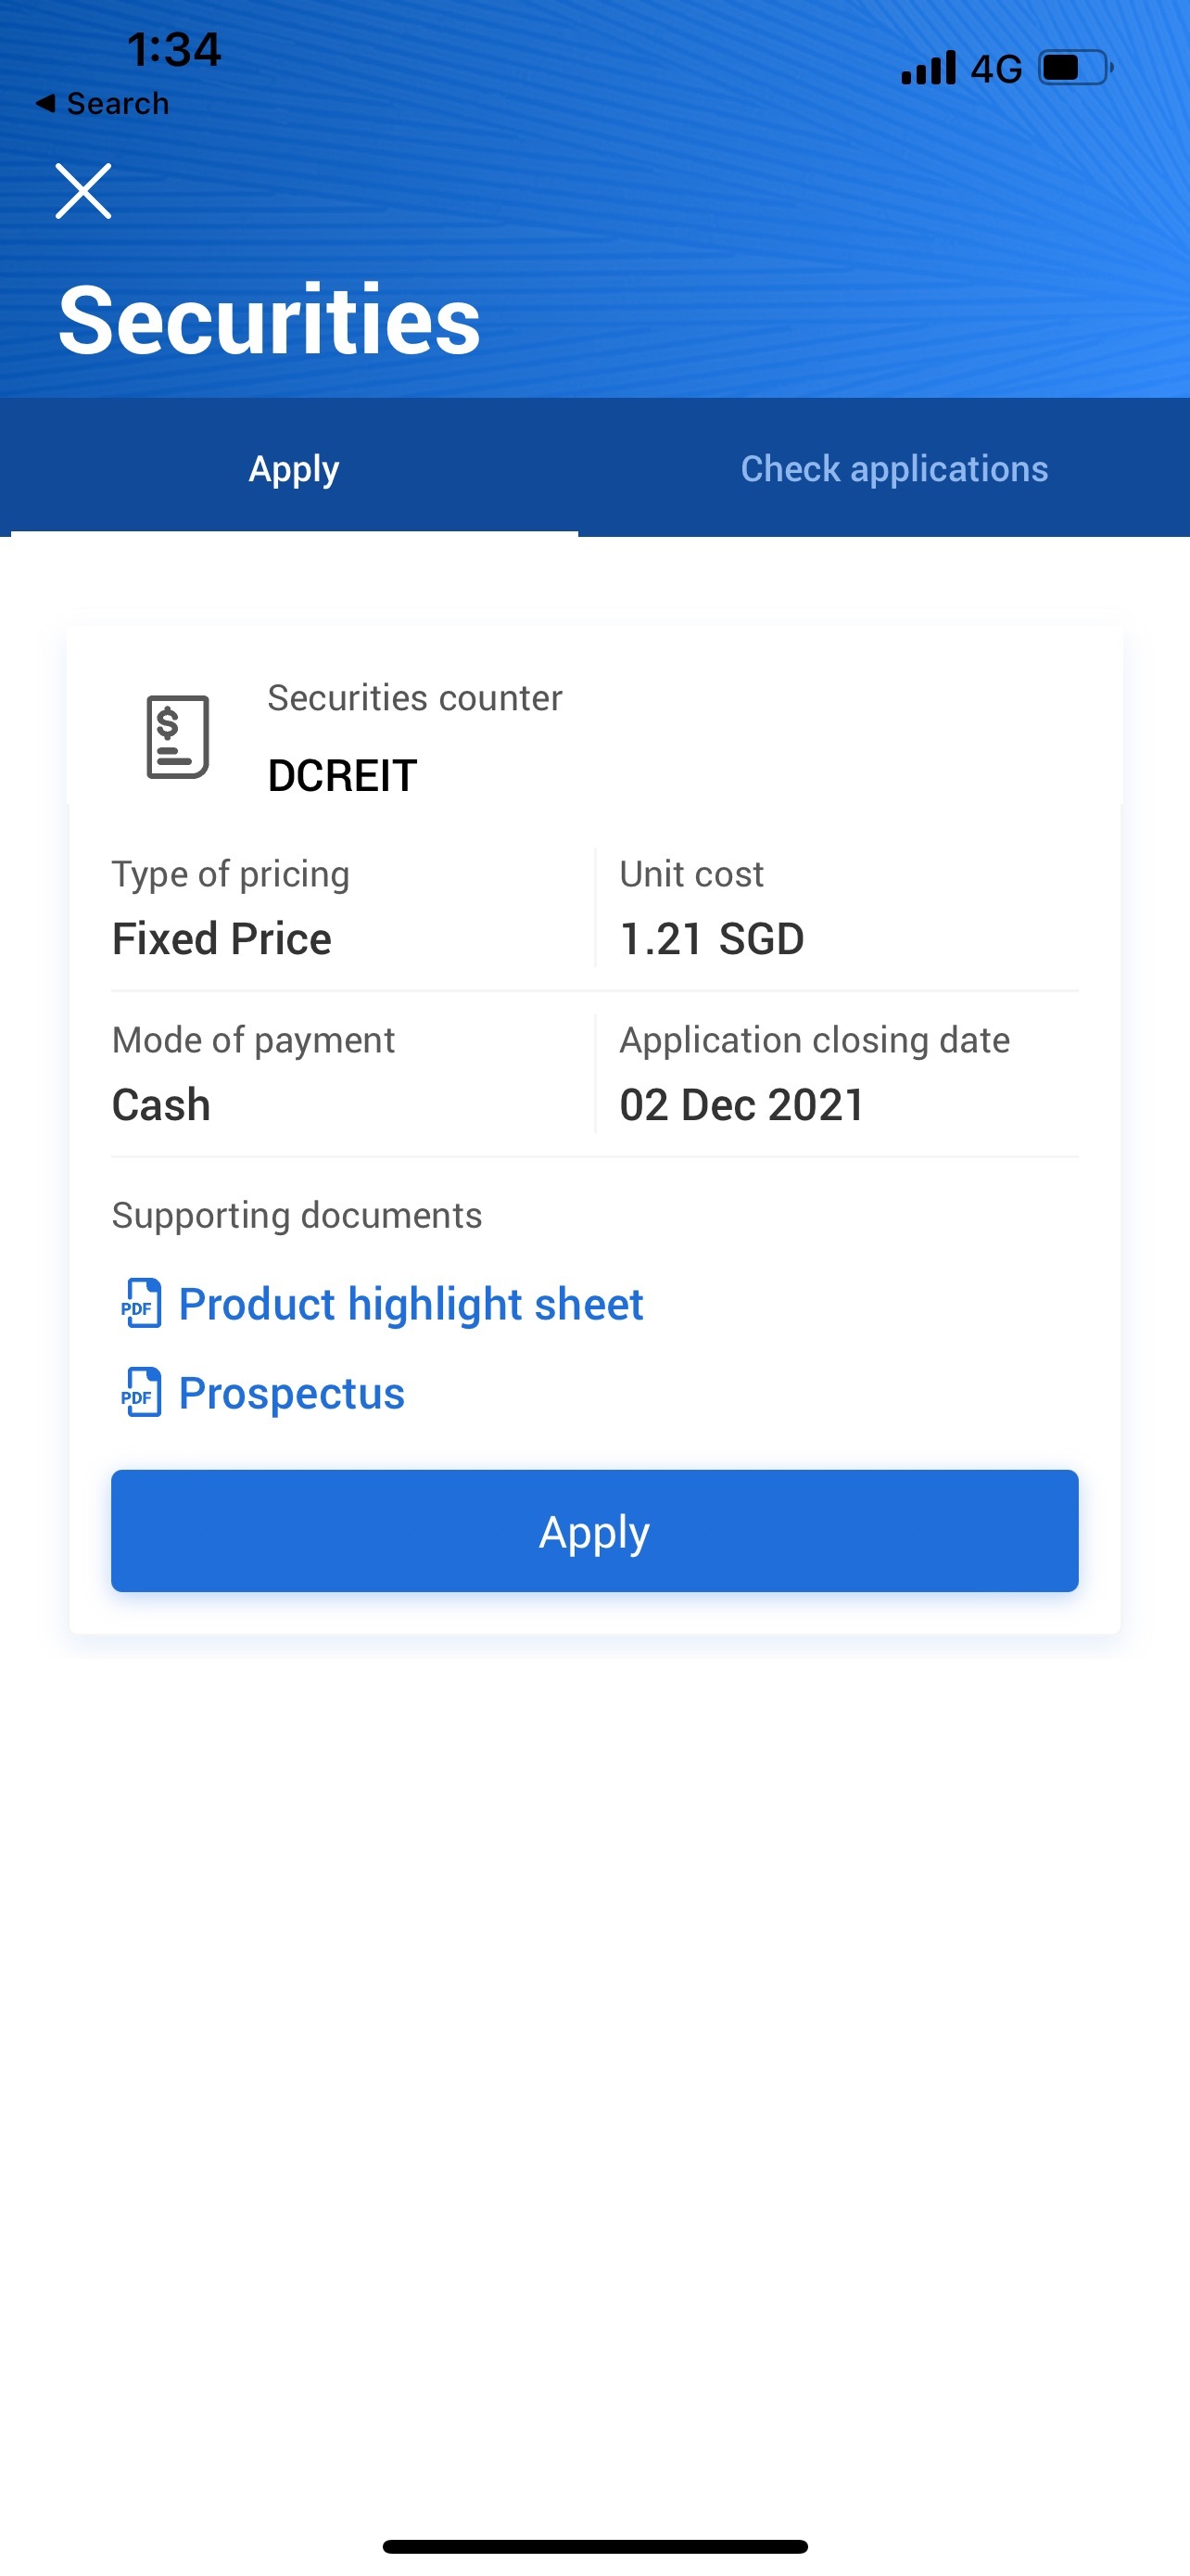The height and width of the screenshot is (2576, 1190).
Task: Tap the blue Apply button for DCREIT
Action: 594,1531
